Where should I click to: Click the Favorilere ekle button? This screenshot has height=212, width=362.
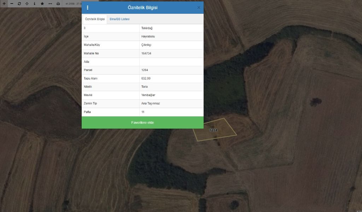pyautogui.click(x=142, y=123)
